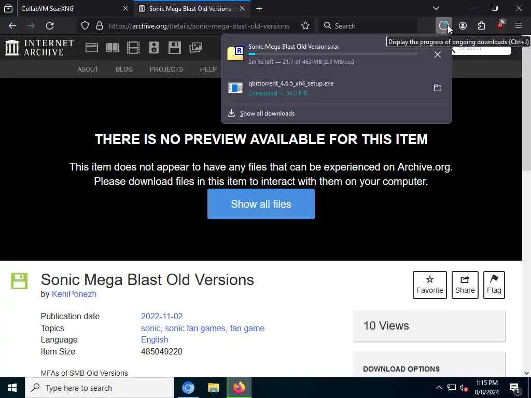The width and height of the screenshot is (531, 398).
Task: Open a new browser tab
Action: (259, 8)
